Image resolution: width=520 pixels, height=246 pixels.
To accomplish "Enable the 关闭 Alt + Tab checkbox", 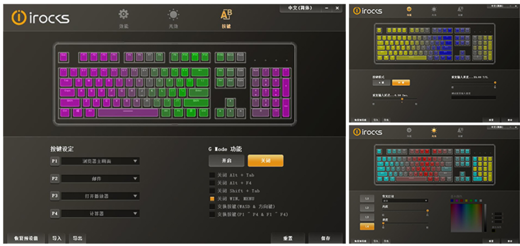I will (212, 175).
